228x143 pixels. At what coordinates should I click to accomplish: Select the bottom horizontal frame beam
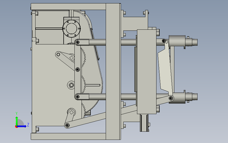68,136
